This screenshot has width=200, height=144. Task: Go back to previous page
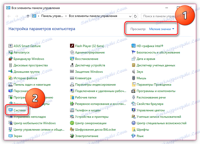tap(9, 16)
